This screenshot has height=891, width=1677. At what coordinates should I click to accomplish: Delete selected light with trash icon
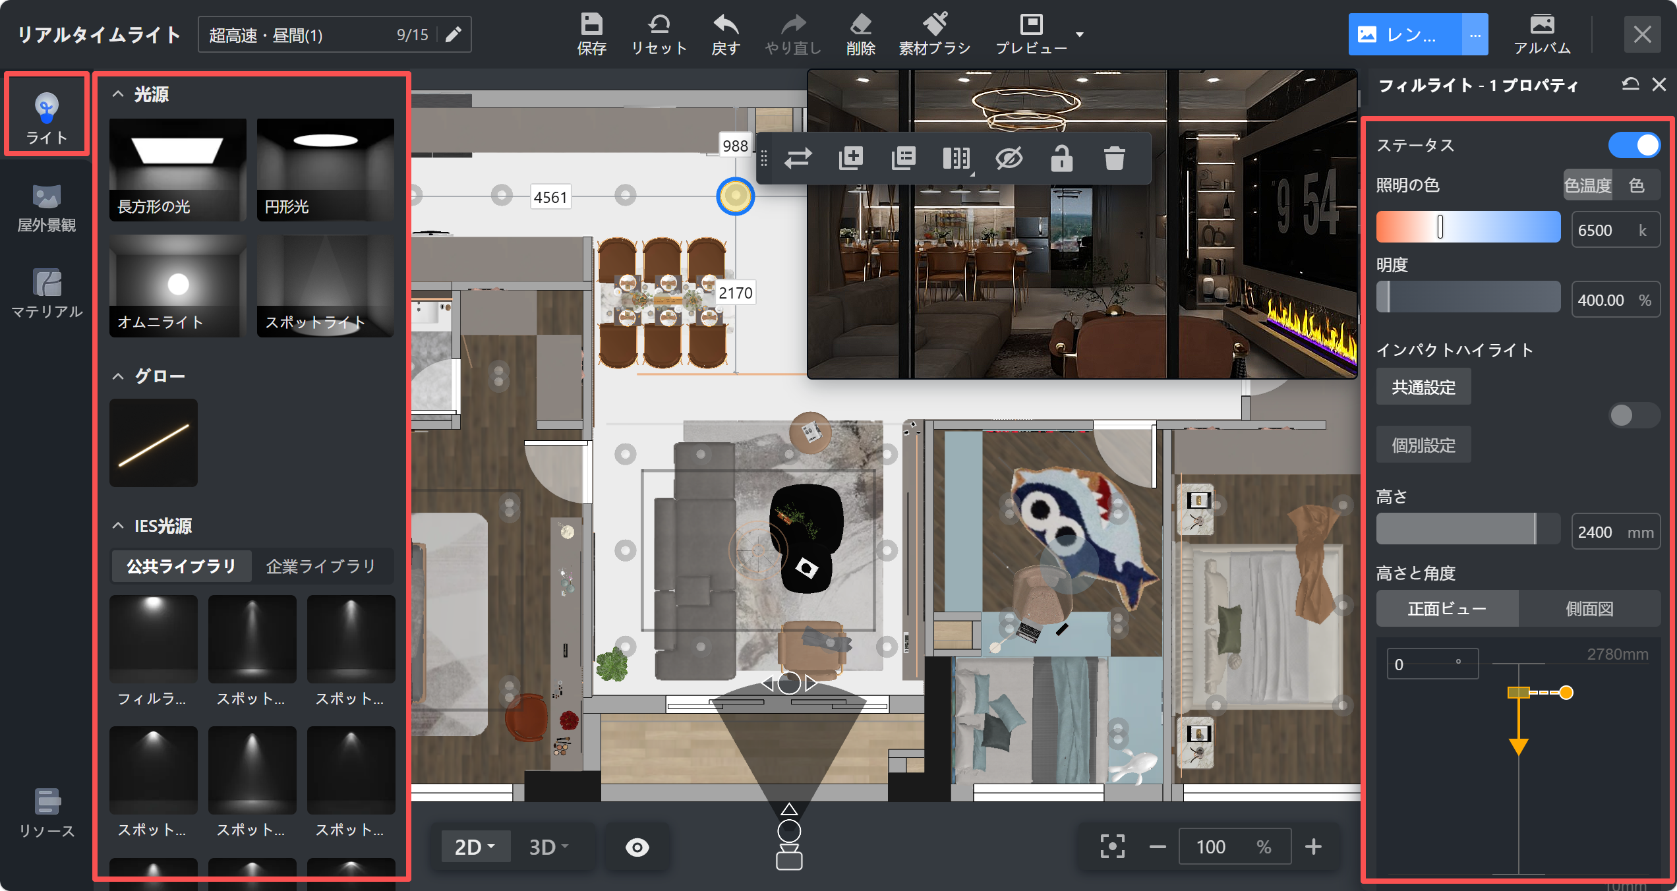click(1114, 158)
